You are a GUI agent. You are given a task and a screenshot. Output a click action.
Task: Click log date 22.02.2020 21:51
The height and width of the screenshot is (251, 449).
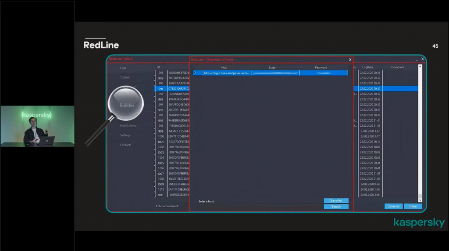coord(370,126)
